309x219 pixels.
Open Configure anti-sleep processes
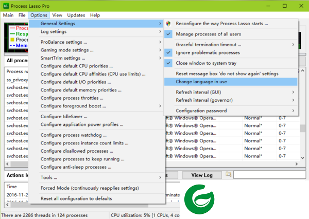[97, 167]
